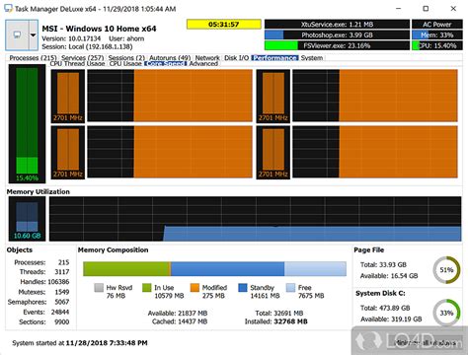Click the System Disk "Total: 473.89 GB" text

click(x=385, y=308)
